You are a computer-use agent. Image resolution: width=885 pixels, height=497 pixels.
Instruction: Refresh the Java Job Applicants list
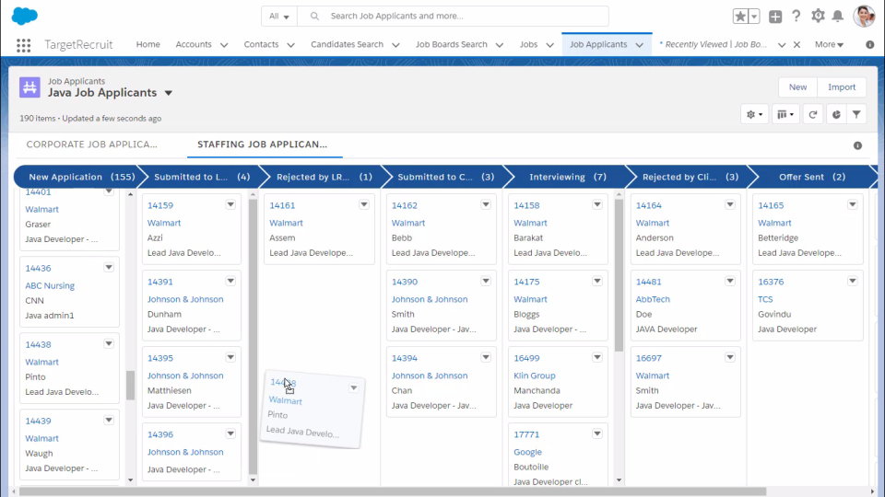pyautogui.click(x=812, y=114)
